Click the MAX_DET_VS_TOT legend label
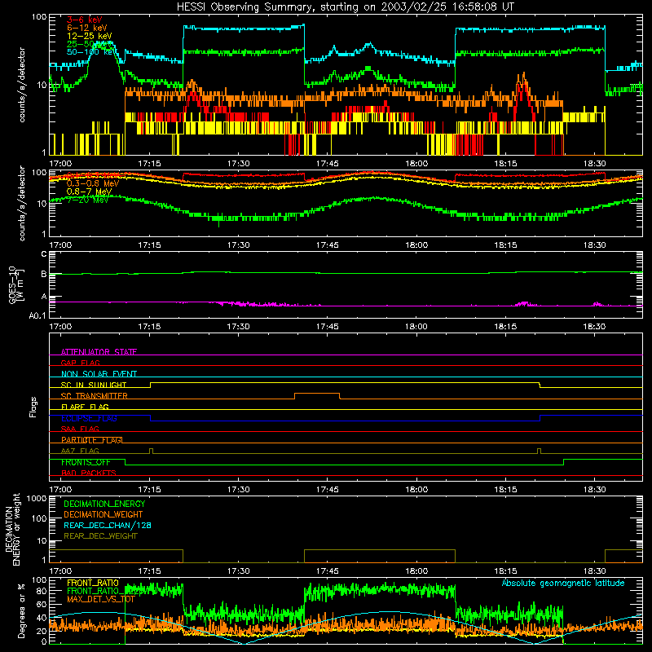Viewport: 652px width, 652px height. coord(100,599)
